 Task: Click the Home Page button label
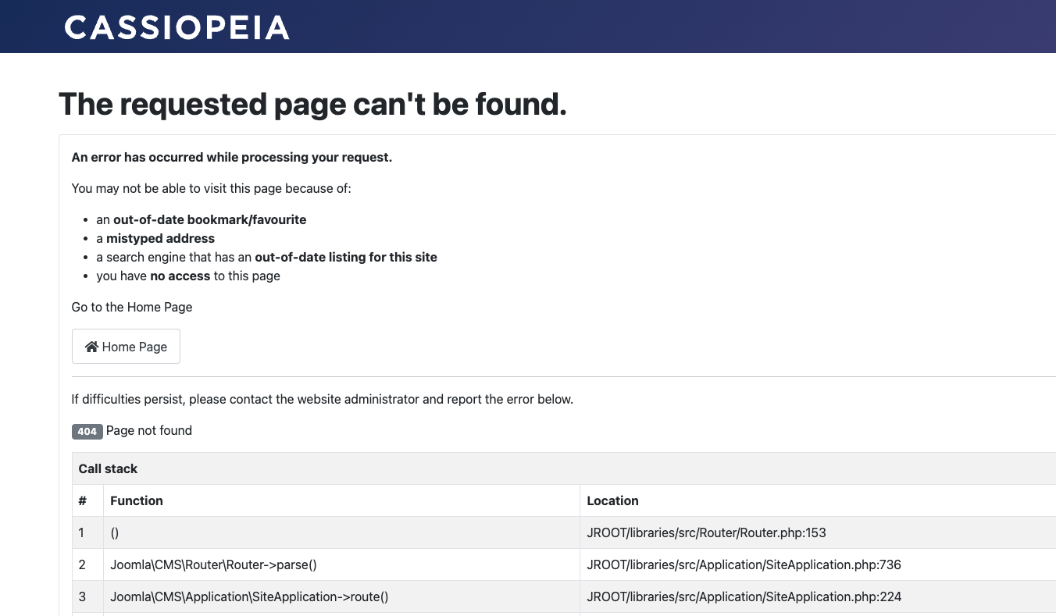click(x=134, y=347)
